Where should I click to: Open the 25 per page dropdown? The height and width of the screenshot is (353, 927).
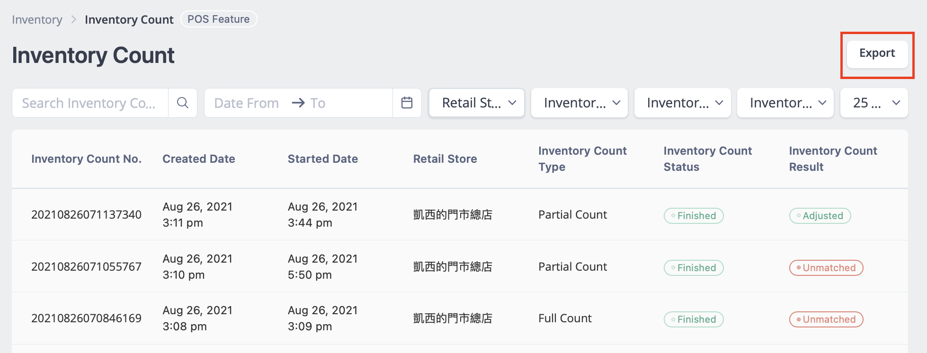(874, 103)
